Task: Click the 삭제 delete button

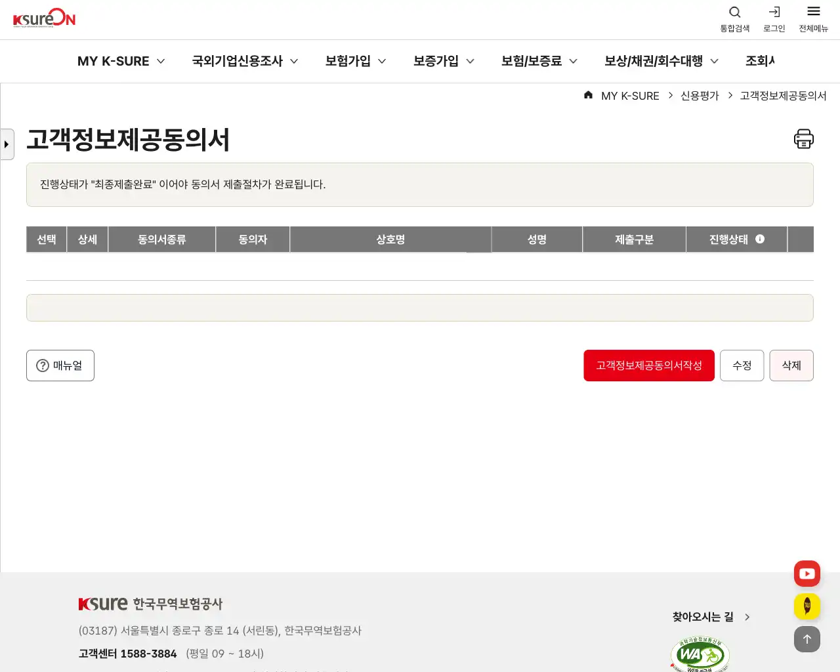Action: pos(791,366)
